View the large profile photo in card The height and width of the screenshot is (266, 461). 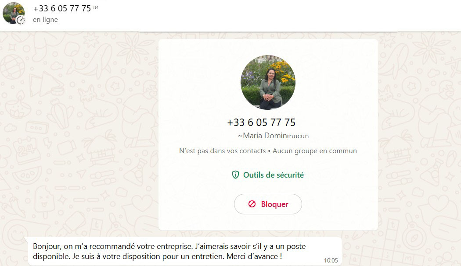tap(268, 82)
